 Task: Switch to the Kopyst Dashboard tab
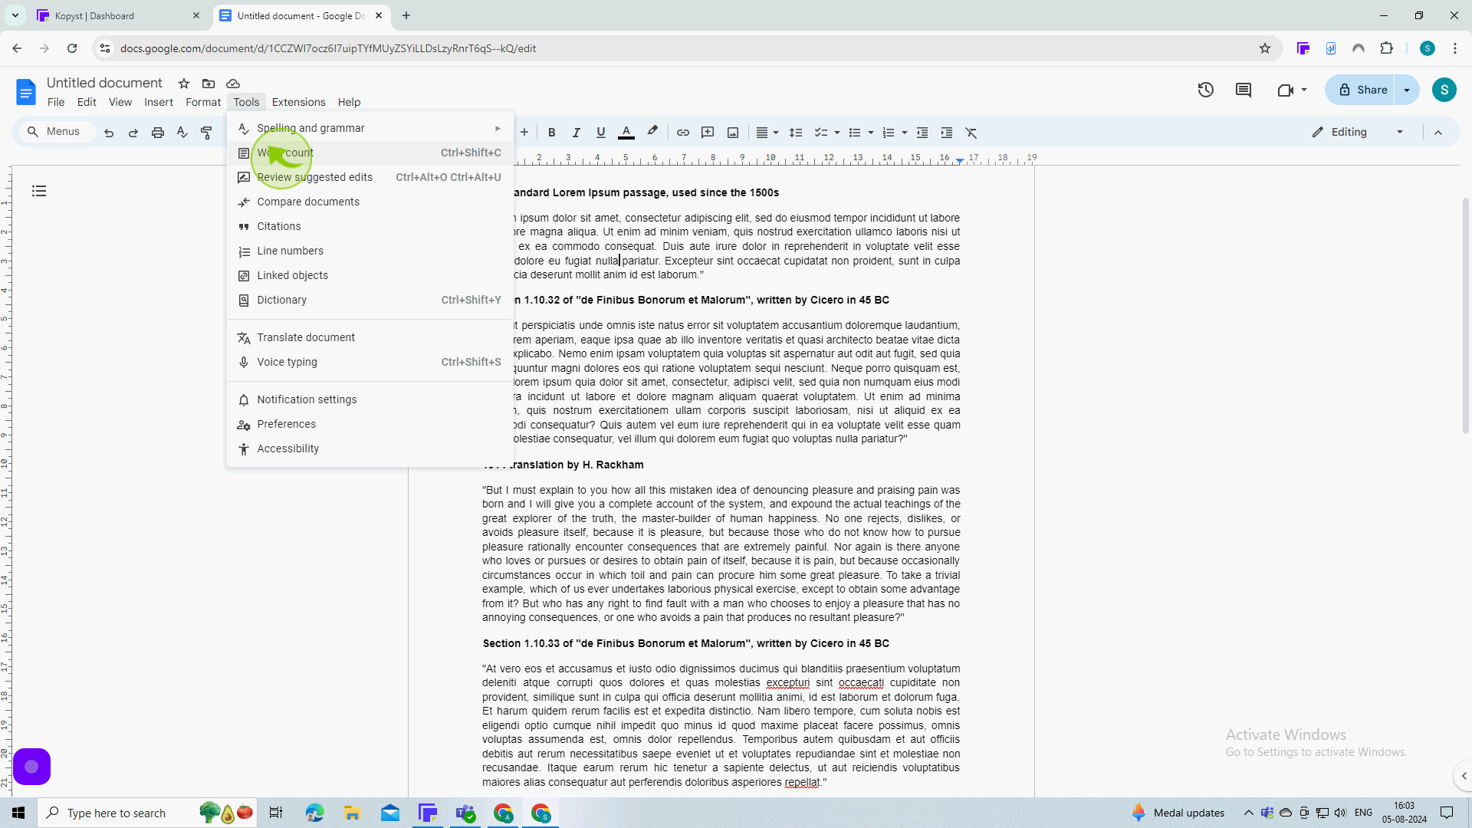(120, 15)
